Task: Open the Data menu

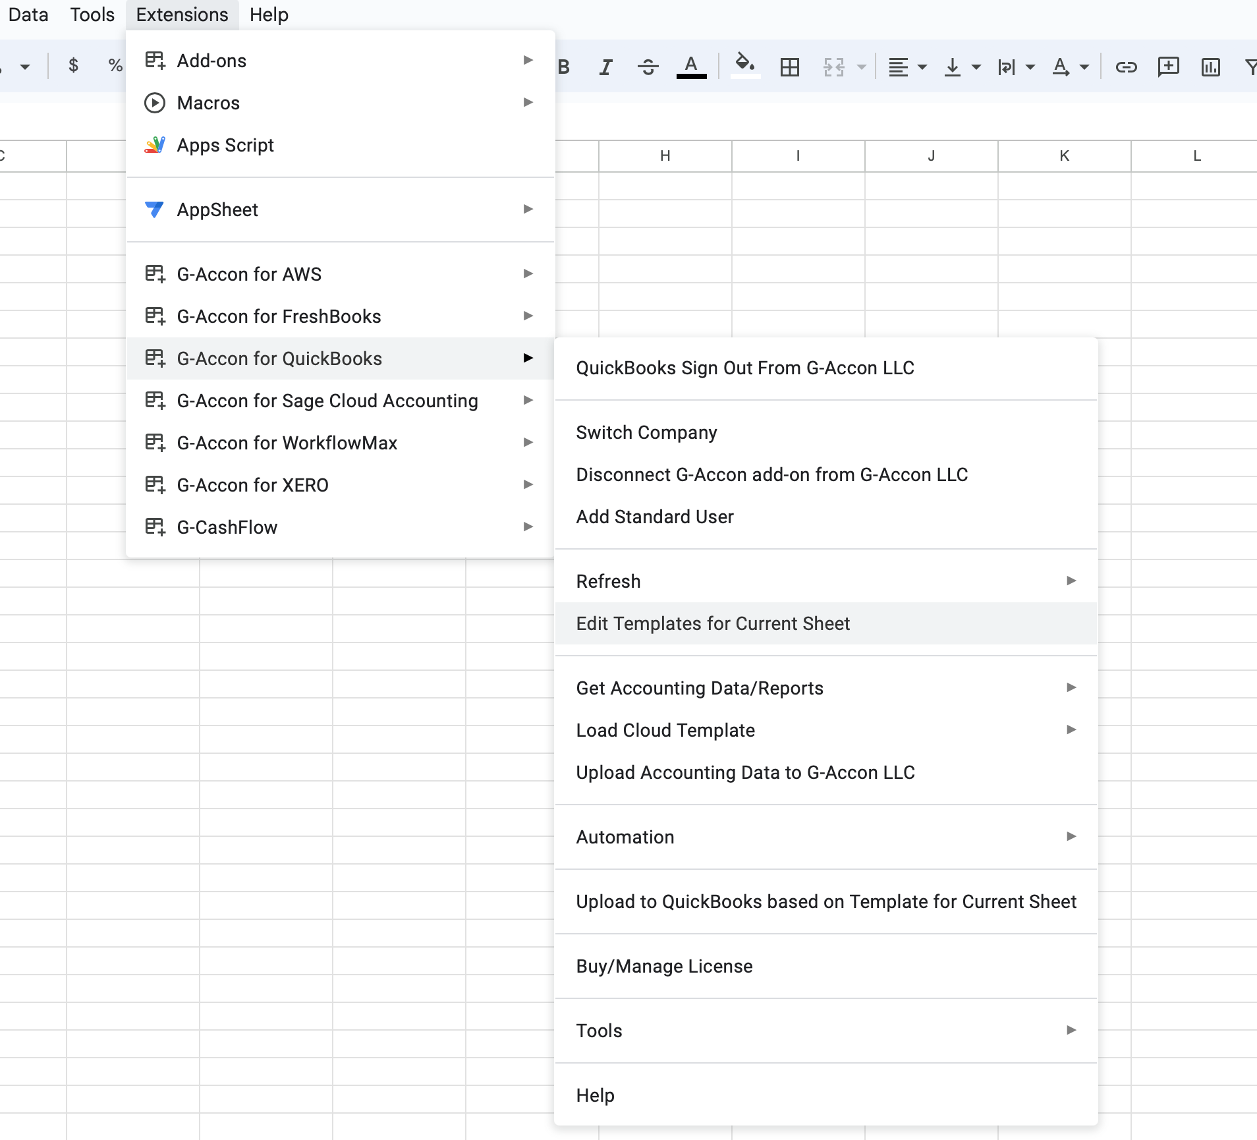Action: [x=28, y=14]
